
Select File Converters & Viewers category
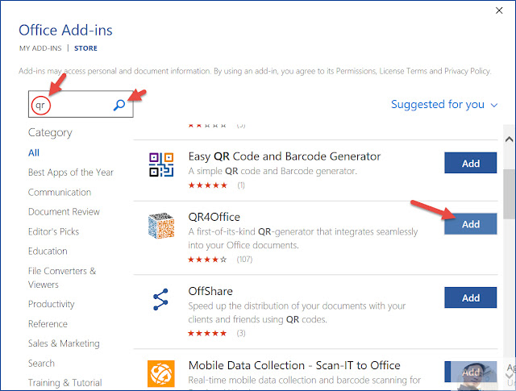(x=62, y=277)
